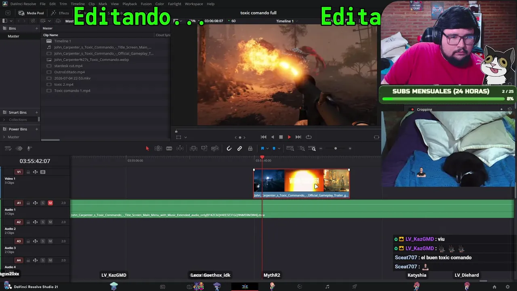This screenshot has height=291, width=517.
Task: Add a blue Flag to clip
Action: tap(262, 148)
